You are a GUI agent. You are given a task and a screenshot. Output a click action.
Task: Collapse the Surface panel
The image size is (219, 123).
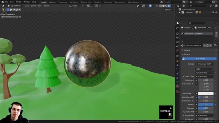[199, 54]
